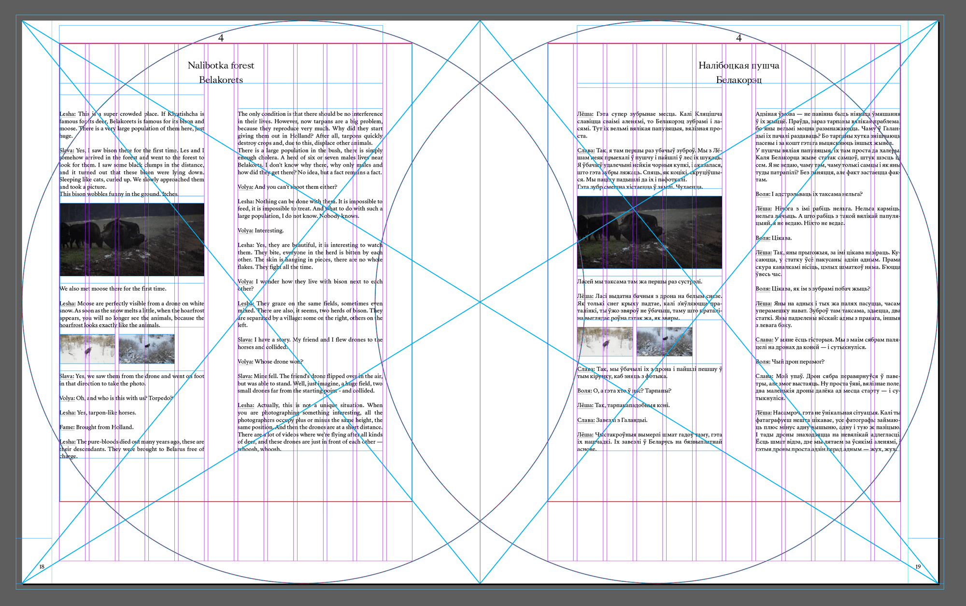The image size is (966, 606).
Task: Click the 'Белакорэц' subtitle on right page
Action: click(x=739, y=80)
